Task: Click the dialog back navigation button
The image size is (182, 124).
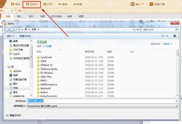Action: (7, 30)
